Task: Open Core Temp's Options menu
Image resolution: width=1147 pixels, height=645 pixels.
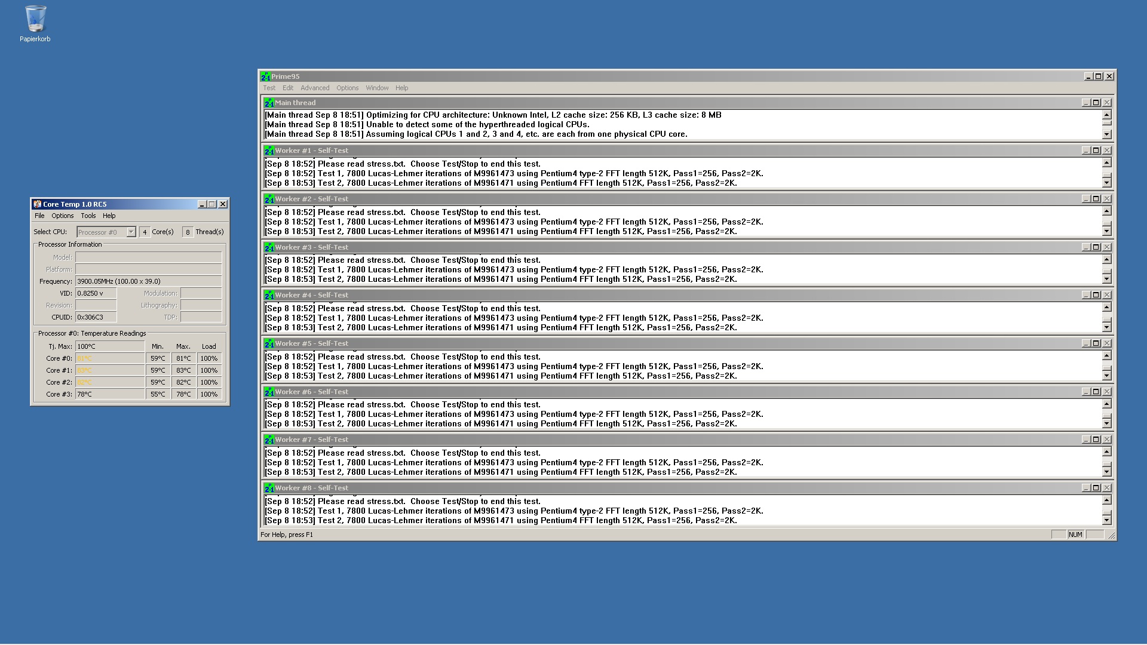Action: pos(62,216)
